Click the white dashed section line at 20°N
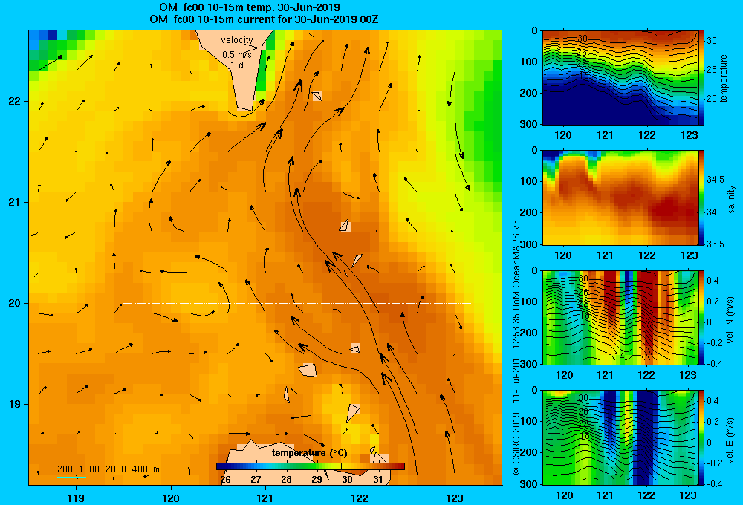The width and height of the screenshot is (743, 505). click(x=298, y=303)
